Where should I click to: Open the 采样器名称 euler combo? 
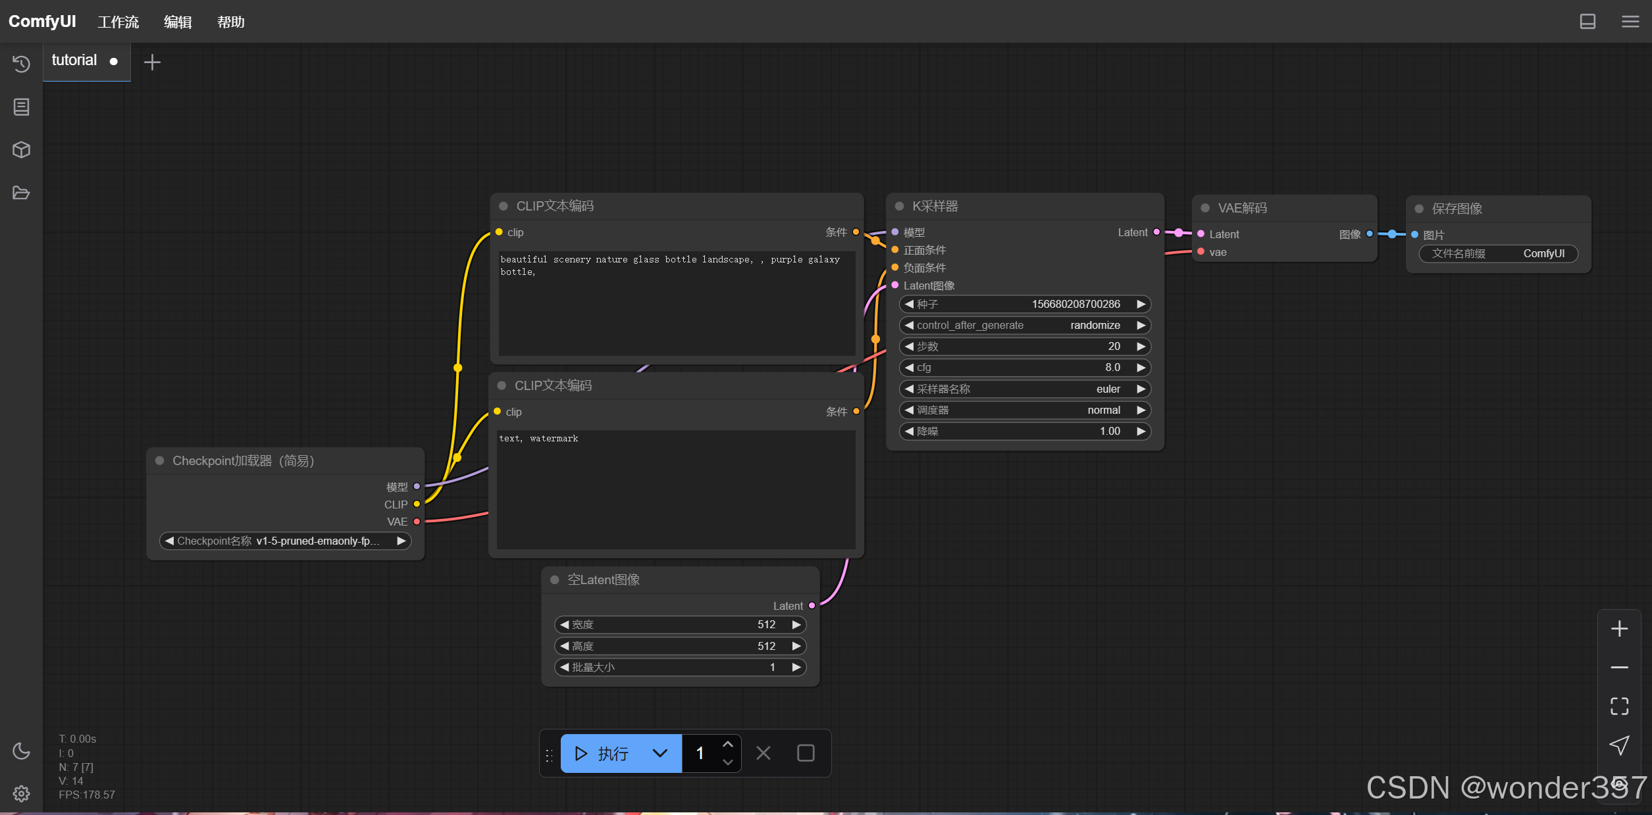[x=1025, y=389]
